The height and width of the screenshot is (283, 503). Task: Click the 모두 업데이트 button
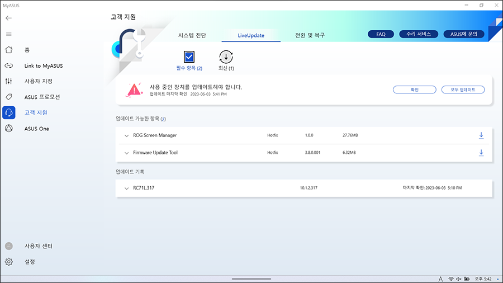(x=463, y=89)
